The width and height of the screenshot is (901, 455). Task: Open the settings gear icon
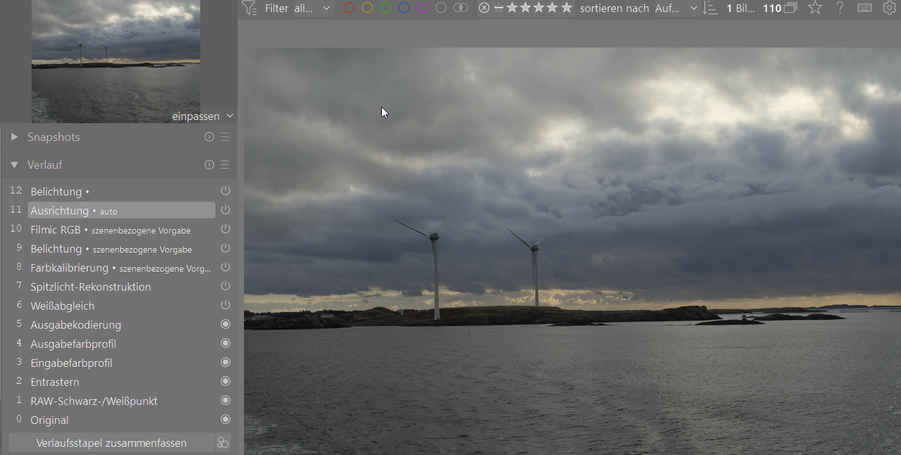(x=889, y=8)
